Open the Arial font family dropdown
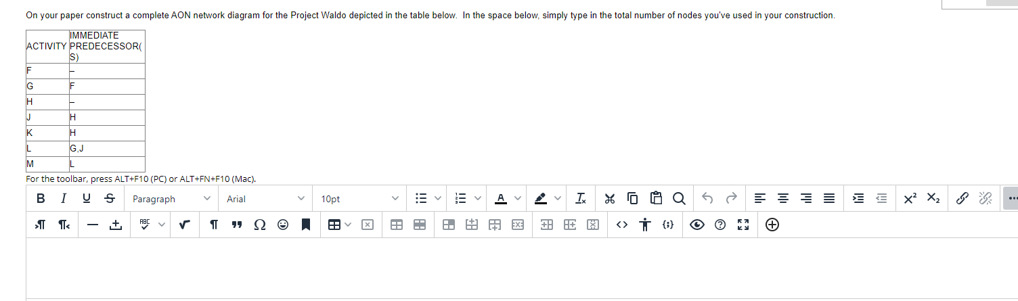Screen dimensions: 1018x301 pyautogui.click(x=265, y=199)
